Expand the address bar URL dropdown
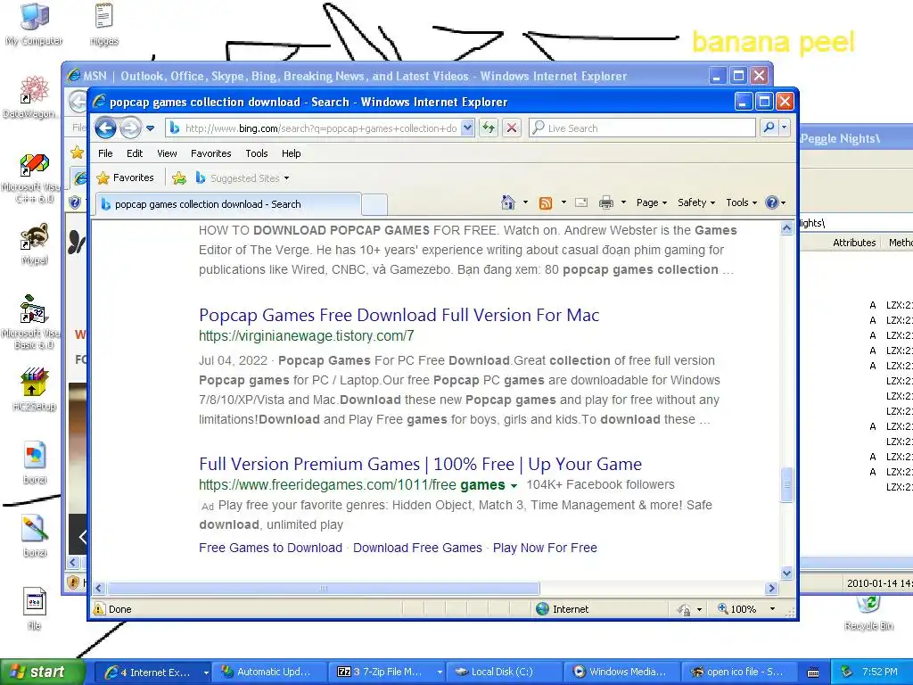The height and width of the screenshot is (685, 913). click(467, 128)
